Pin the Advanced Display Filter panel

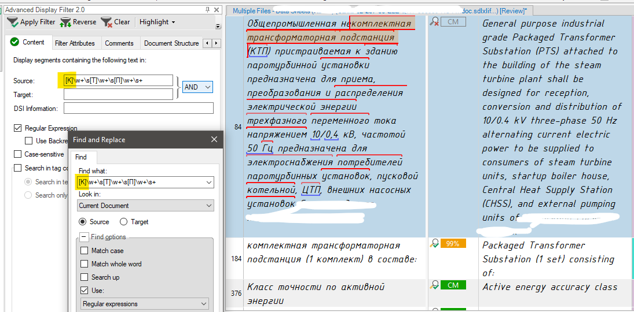208,10
